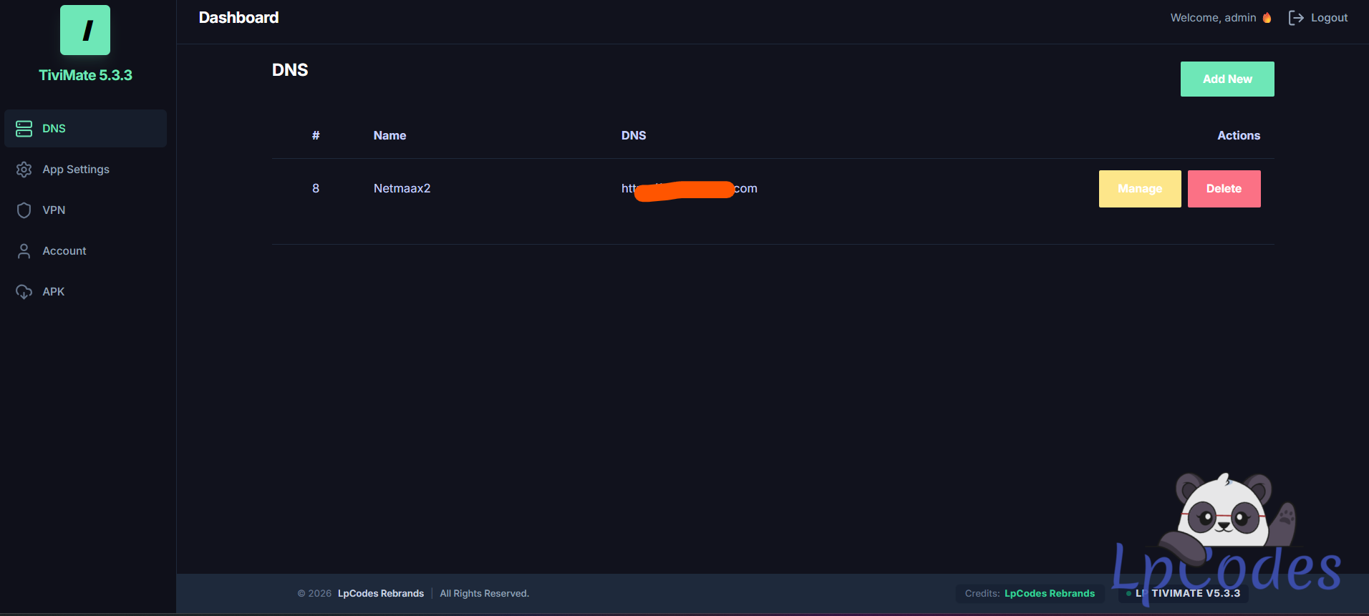This screenshot has height=616, width=1369.
Task: Click the Dashboard heading
Action: coord(239,18)
